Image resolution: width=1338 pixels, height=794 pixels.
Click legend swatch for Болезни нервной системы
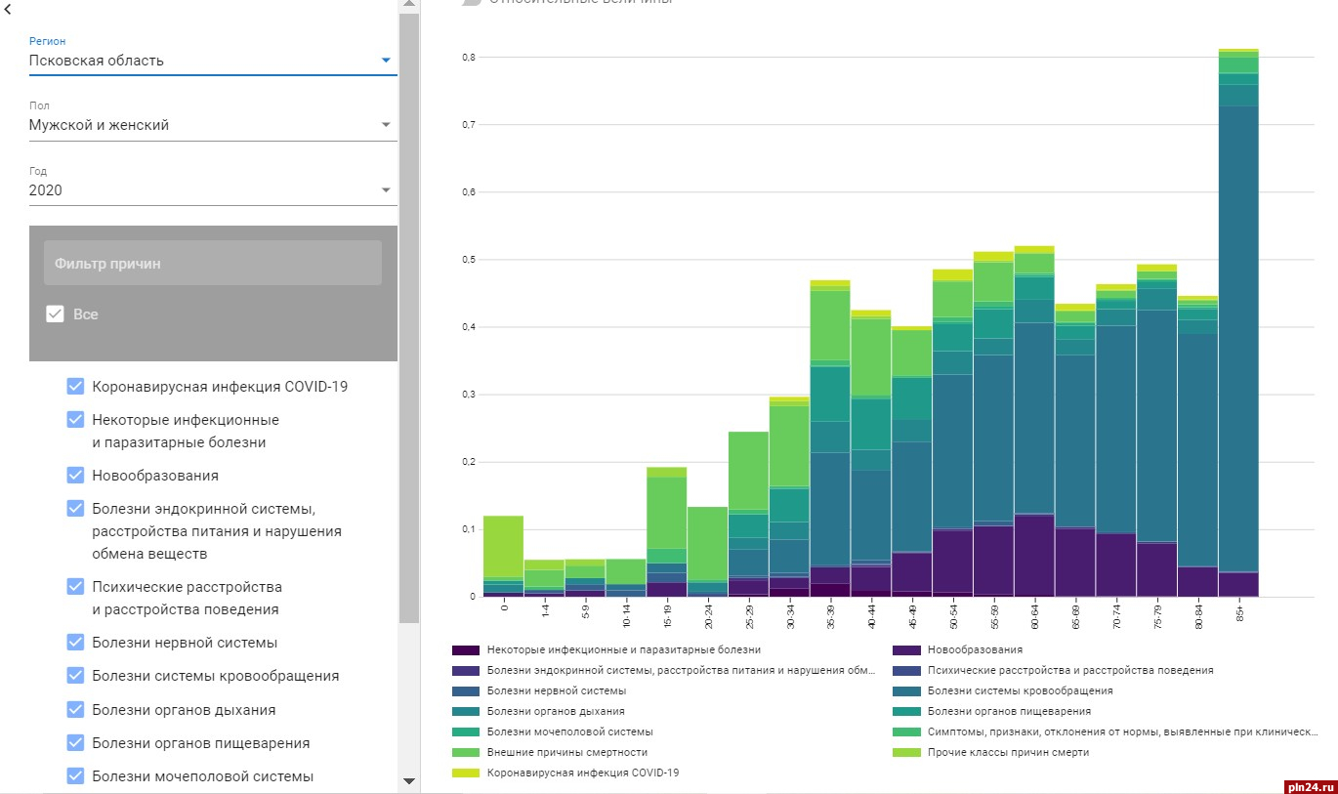click(465, 690)
